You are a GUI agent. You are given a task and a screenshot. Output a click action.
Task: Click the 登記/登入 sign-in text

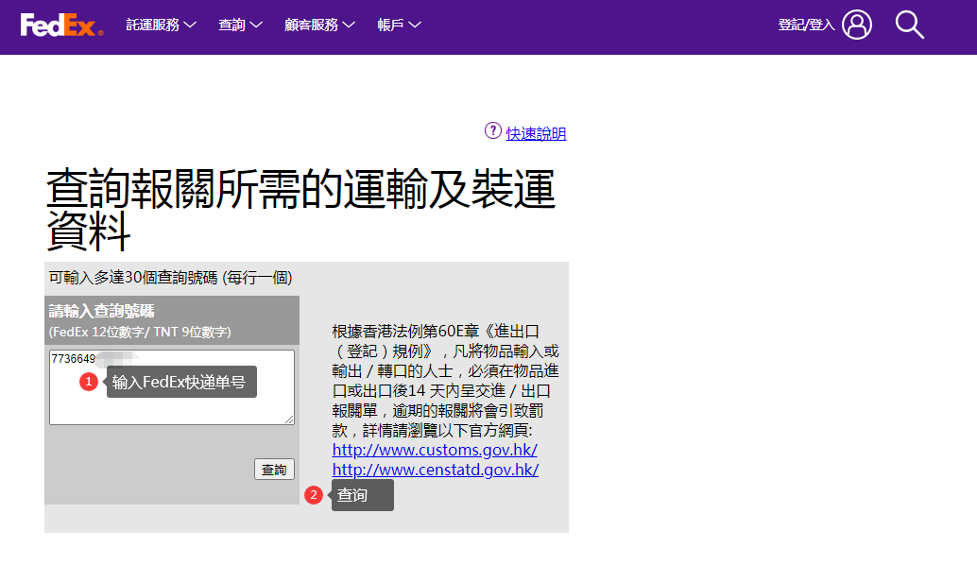point(806,26)
